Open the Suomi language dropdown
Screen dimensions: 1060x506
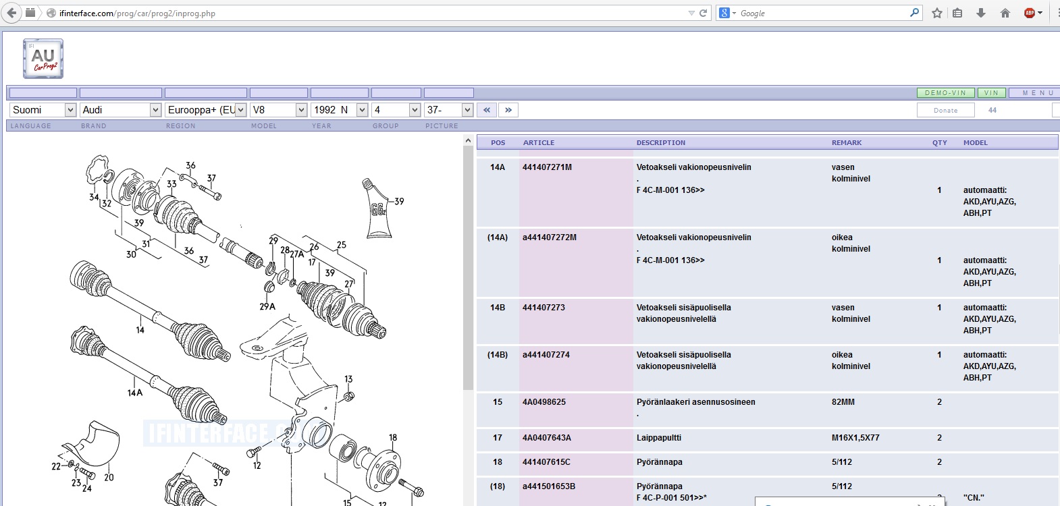43,110
